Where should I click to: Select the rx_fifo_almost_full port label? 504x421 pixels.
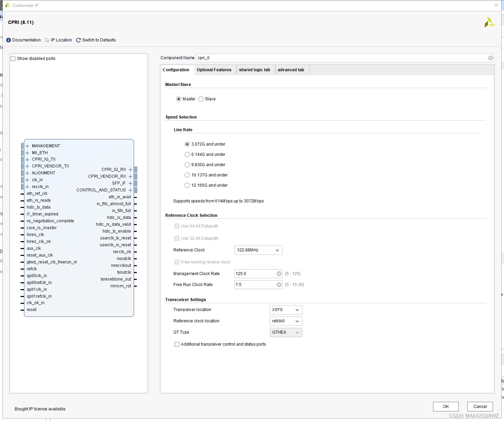coord(114,204)
